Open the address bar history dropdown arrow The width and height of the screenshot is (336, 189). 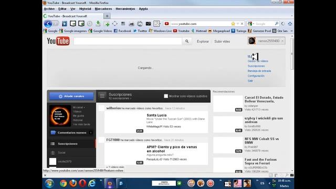point(238,24)
